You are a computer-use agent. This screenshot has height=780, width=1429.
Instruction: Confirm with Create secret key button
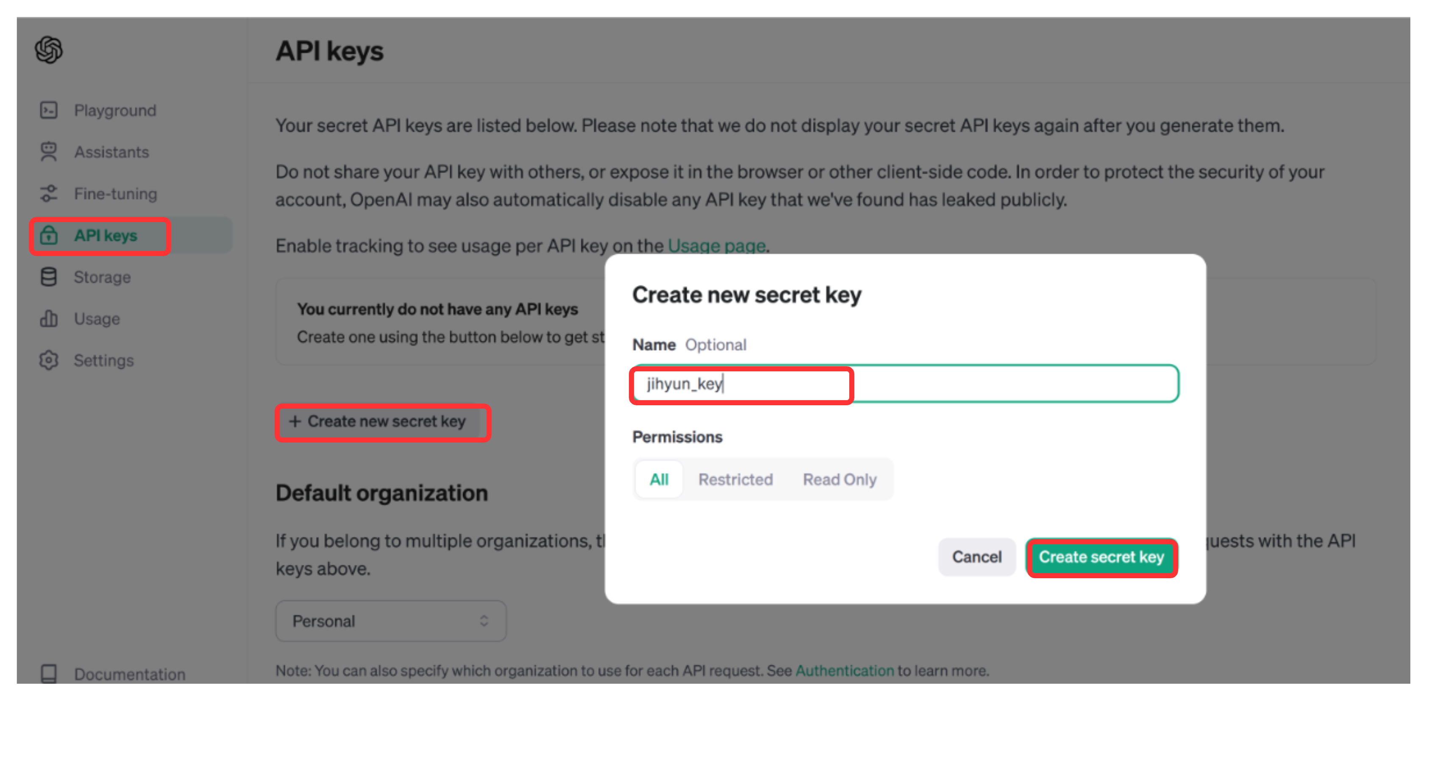(x=1101, y=557)
